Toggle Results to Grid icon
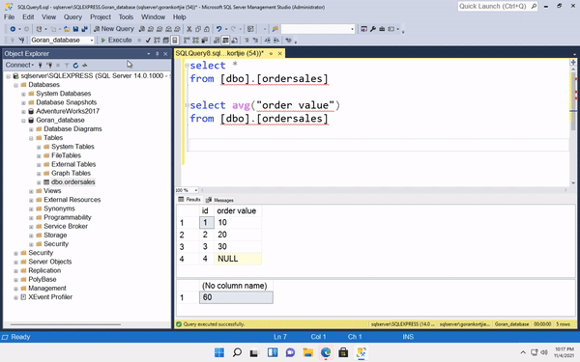 pos(225,40)
